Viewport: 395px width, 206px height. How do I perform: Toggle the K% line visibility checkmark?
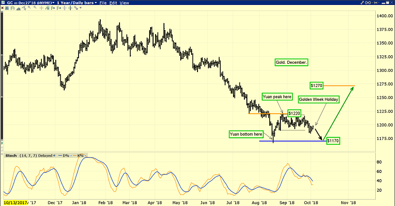85,156
